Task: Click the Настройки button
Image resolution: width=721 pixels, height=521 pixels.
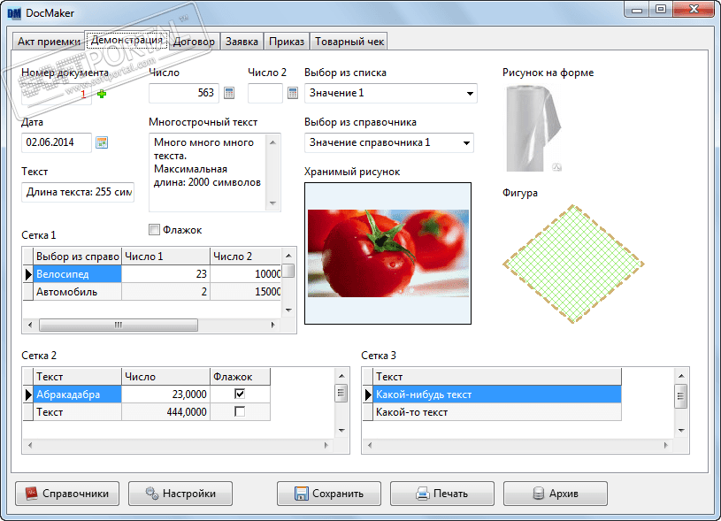Action: click(x=180, y=494)
